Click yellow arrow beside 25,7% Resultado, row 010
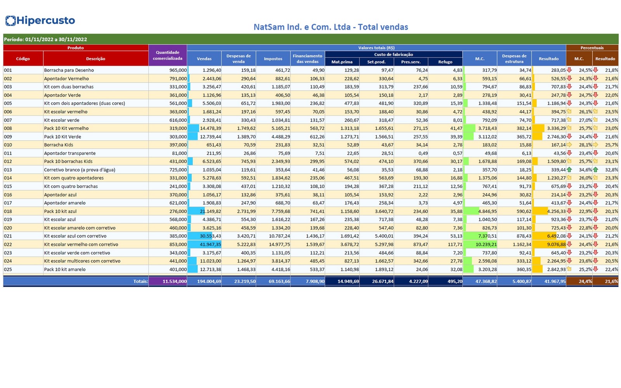 595,145
